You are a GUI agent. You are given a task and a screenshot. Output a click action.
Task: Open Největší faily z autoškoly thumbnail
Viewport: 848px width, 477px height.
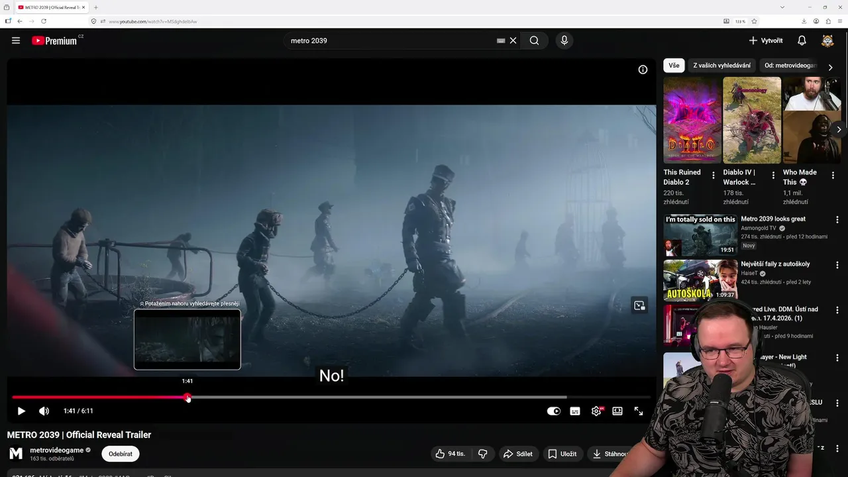coord(700,280)
